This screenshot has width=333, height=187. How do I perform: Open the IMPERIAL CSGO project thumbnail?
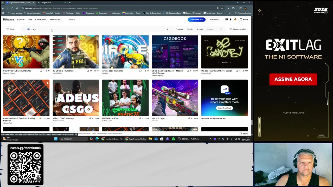(x=125, y=98)
